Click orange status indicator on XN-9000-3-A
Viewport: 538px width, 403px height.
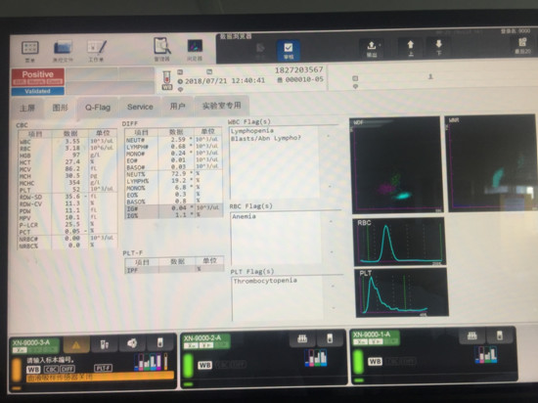[17, 370]
